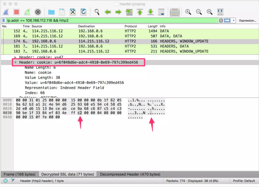Restart the current capture via green fin icon

[x=27, y=12]
